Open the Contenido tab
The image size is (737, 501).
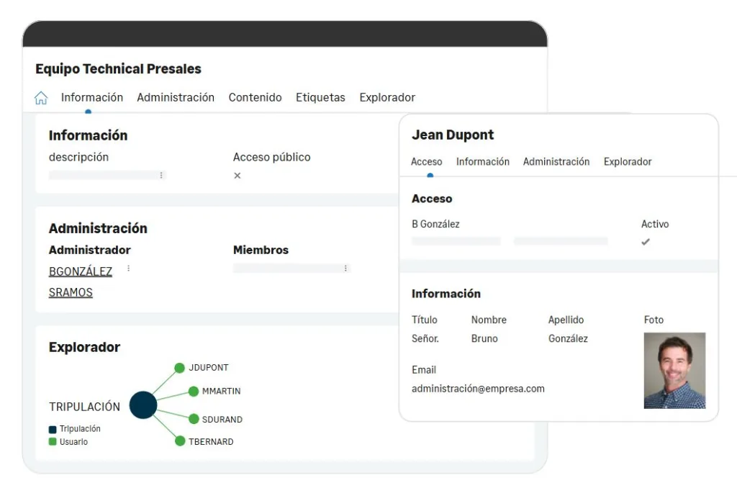coord(256,97)
